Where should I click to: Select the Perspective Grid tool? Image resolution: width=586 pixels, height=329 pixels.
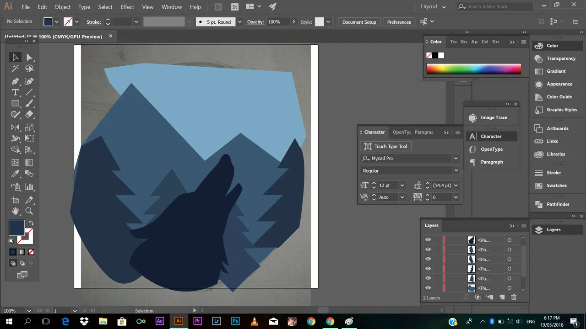29,150
